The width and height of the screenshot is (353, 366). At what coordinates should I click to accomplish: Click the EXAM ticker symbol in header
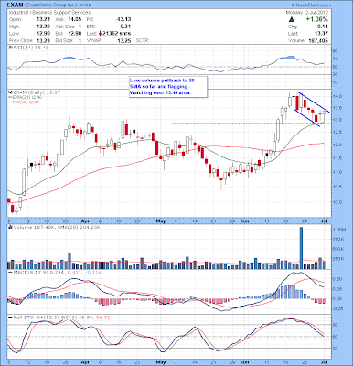pyautogui.click(x=14, y=5)
